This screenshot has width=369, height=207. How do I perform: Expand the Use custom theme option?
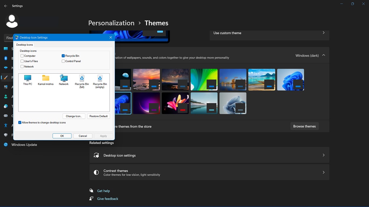click(x=324, y=33)
